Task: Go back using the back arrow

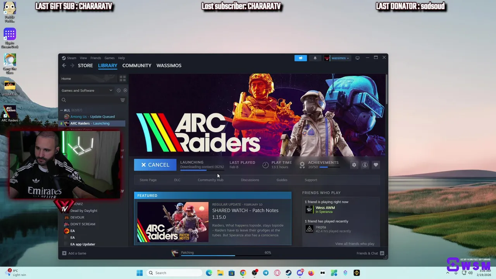Action: pos(64,65)
